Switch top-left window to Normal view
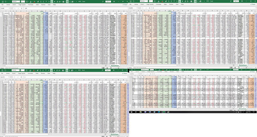Image resolution: width=257 pixels, height=137 pixels. point(103,68)
